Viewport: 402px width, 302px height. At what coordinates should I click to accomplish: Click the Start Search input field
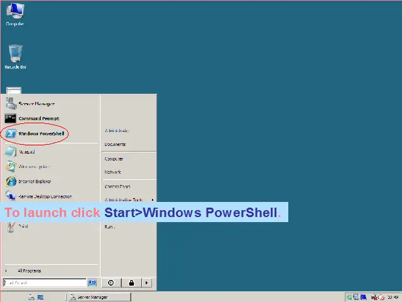(45, 282)
